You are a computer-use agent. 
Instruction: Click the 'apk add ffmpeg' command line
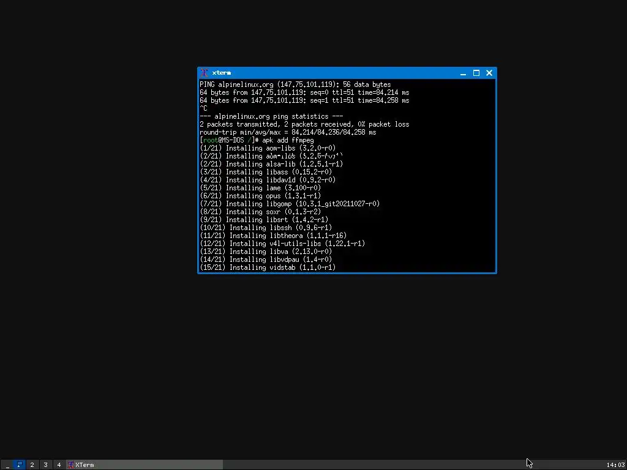point(257,140)
